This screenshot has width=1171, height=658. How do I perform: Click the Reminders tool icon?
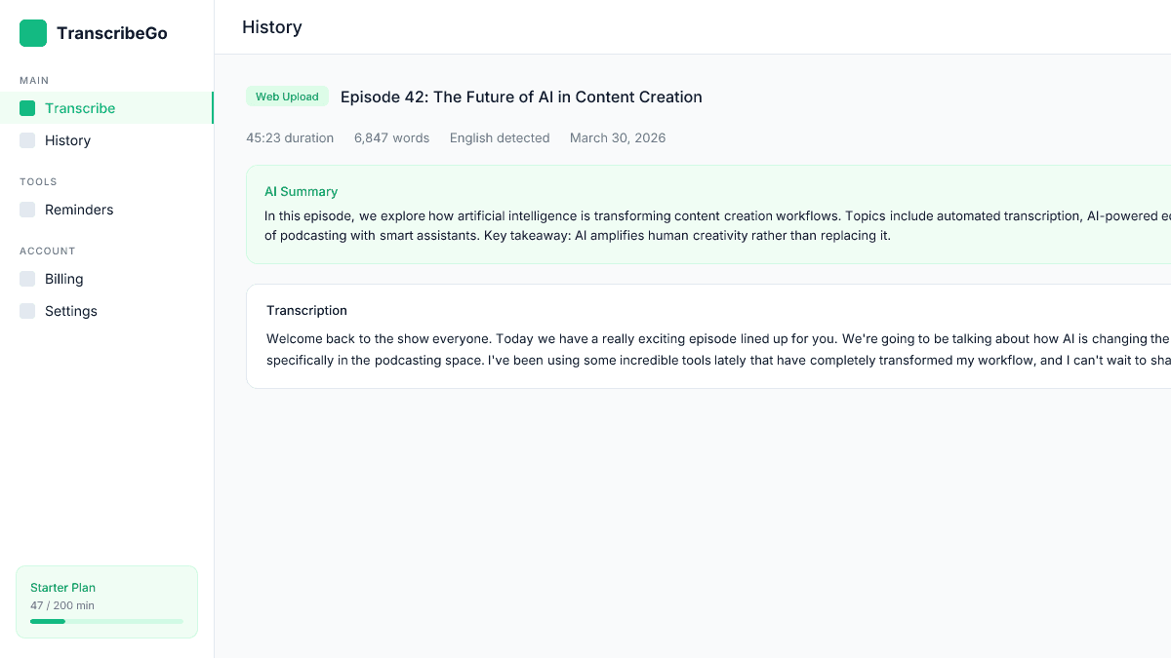[x=25, y=210]
